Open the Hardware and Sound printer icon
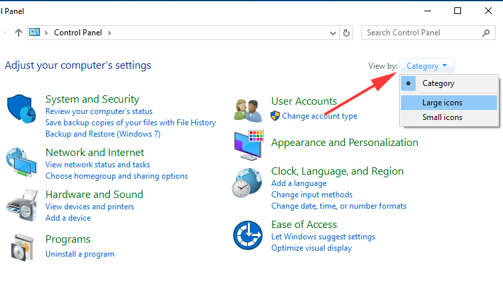This screenshot has width=503, height=284. click(x=22, y=205)
